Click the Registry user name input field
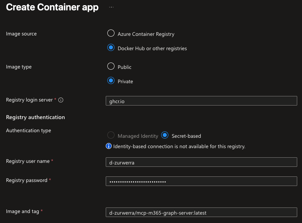The image size is (302, 223). [201, 162]
